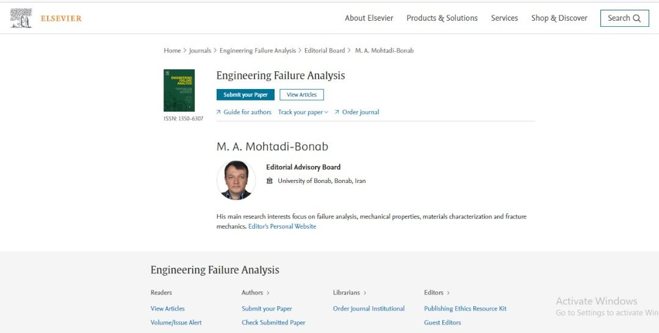The width and height of the screenshot is (659, 333).
Task: Open the Services menu
Action: (505, 18)
